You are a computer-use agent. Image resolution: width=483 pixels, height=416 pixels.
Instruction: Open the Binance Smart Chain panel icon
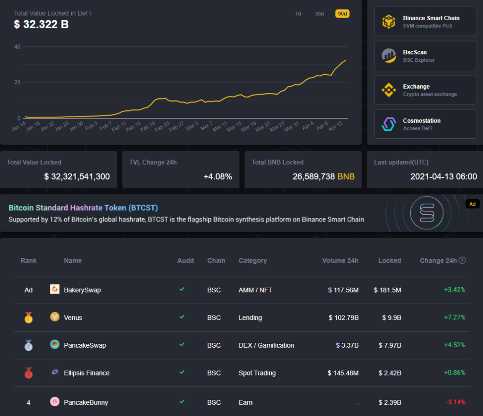click(388, 21)
